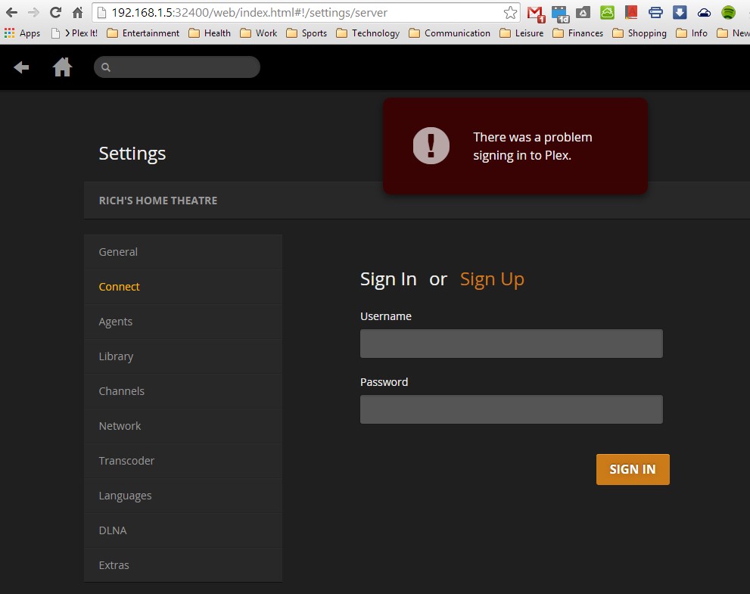This screenshot has height=594, width=750.
Task: Open the Health bookmarks folder
Action: (210, 33)
